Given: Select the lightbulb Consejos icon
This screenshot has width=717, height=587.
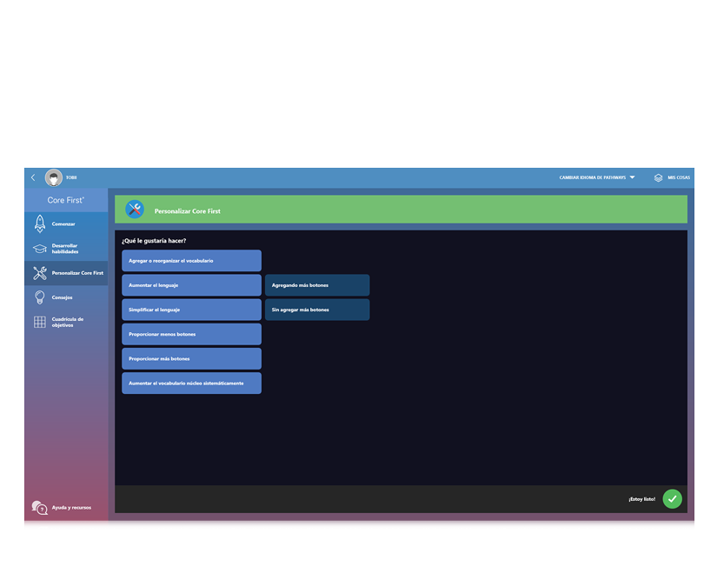Looking at the screenshot, I should [x=39, y=297].
